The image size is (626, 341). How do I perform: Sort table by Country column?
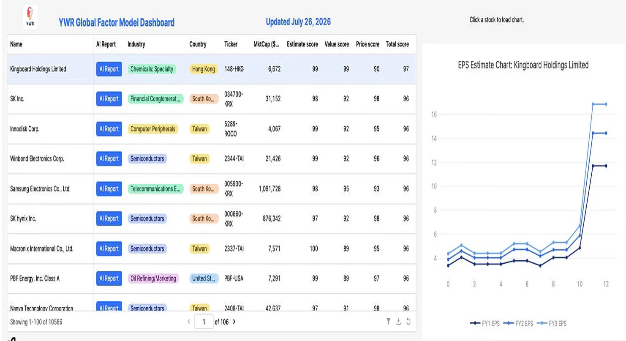coord(198,44)
